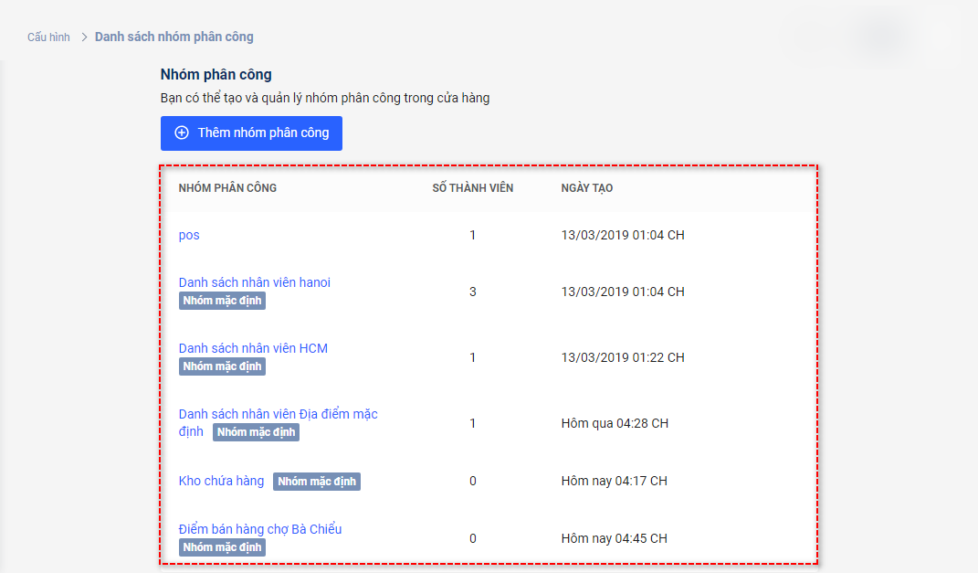Click the SỐ THÀNH VIÊN column header
The height and width of the screenshot is (573, 978).
point(473,188)
